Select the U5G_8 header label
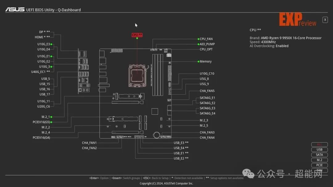This screenshot has width=333, height=187. pos(204,79)
